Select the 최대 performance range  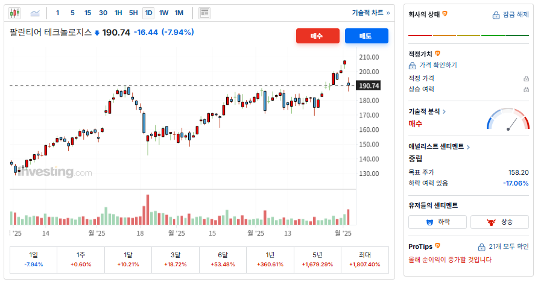(365, 260)
